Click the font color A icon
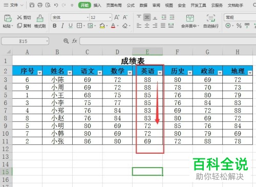 [x=113, y=26]
